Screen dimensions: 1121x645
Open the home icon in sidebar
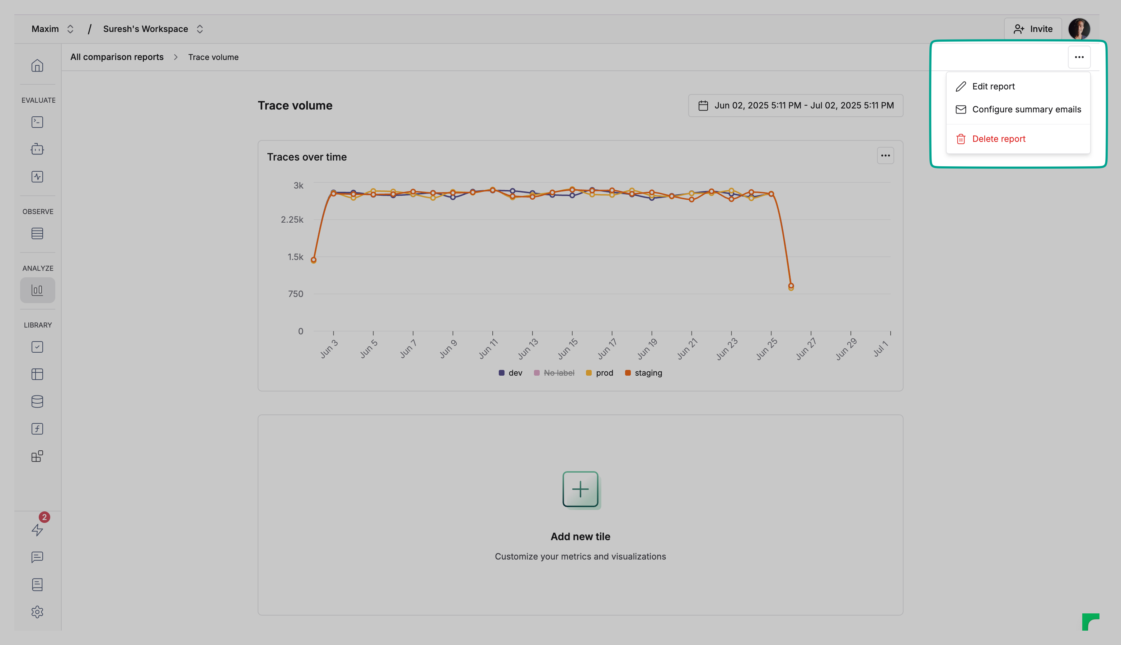pos(37,66)
